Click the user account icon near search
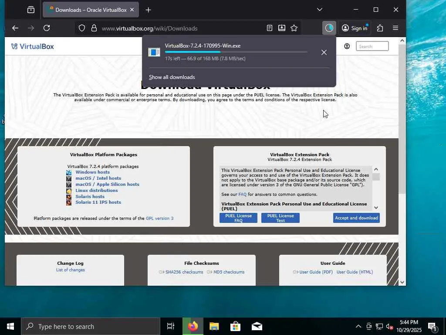The width and height of the screenshot is (446, 335). point(347,46)
